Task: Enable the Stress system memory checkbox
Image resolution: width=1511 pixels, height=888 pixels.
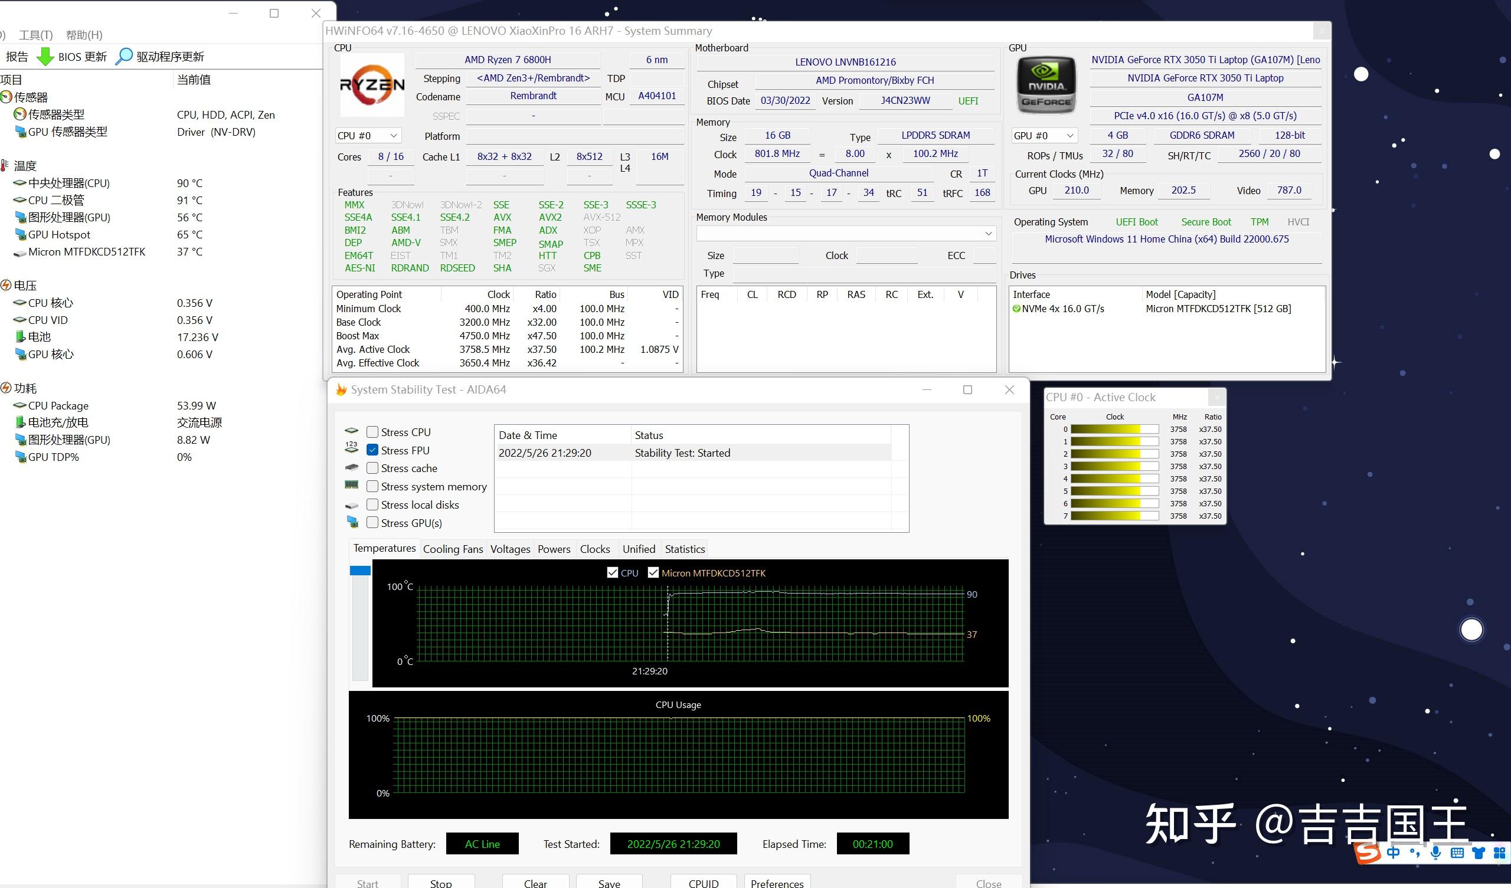Action: tap(372, 486)
